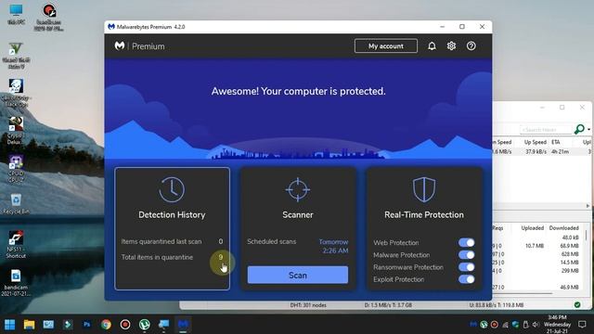Click the 68.9 MB downloaded value

pyautogui.click(x=570, y=246)
